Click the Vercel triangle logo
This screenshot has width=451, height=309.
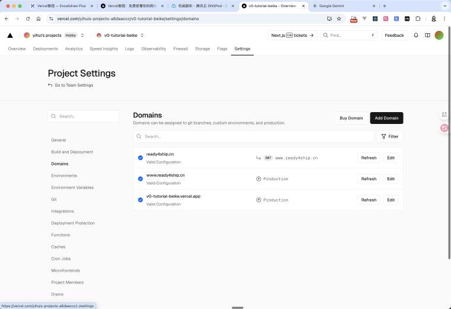point(10,36)
